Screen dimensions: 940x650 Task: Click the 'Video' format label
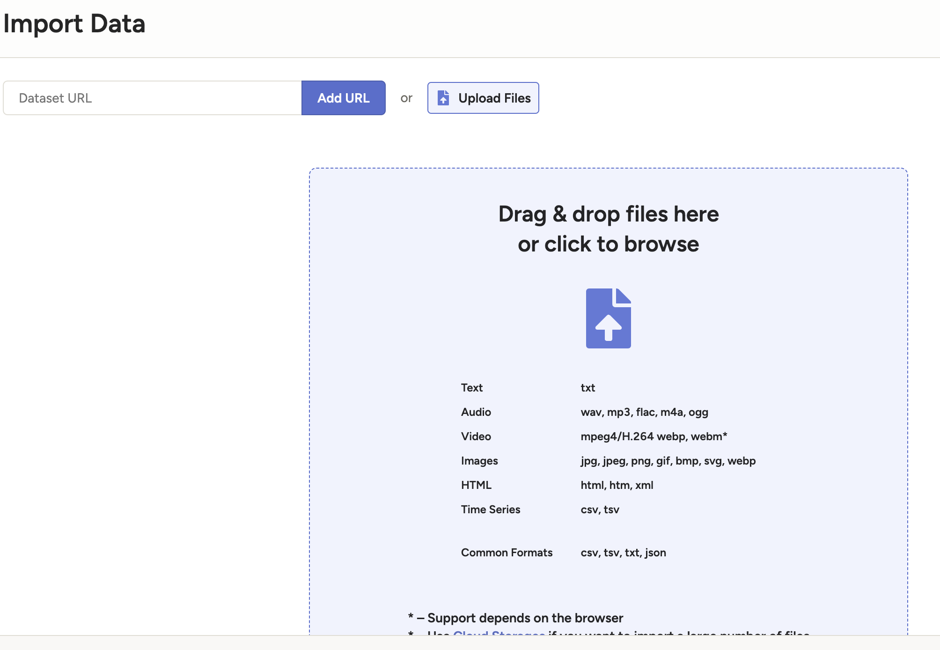click(476, 436)
